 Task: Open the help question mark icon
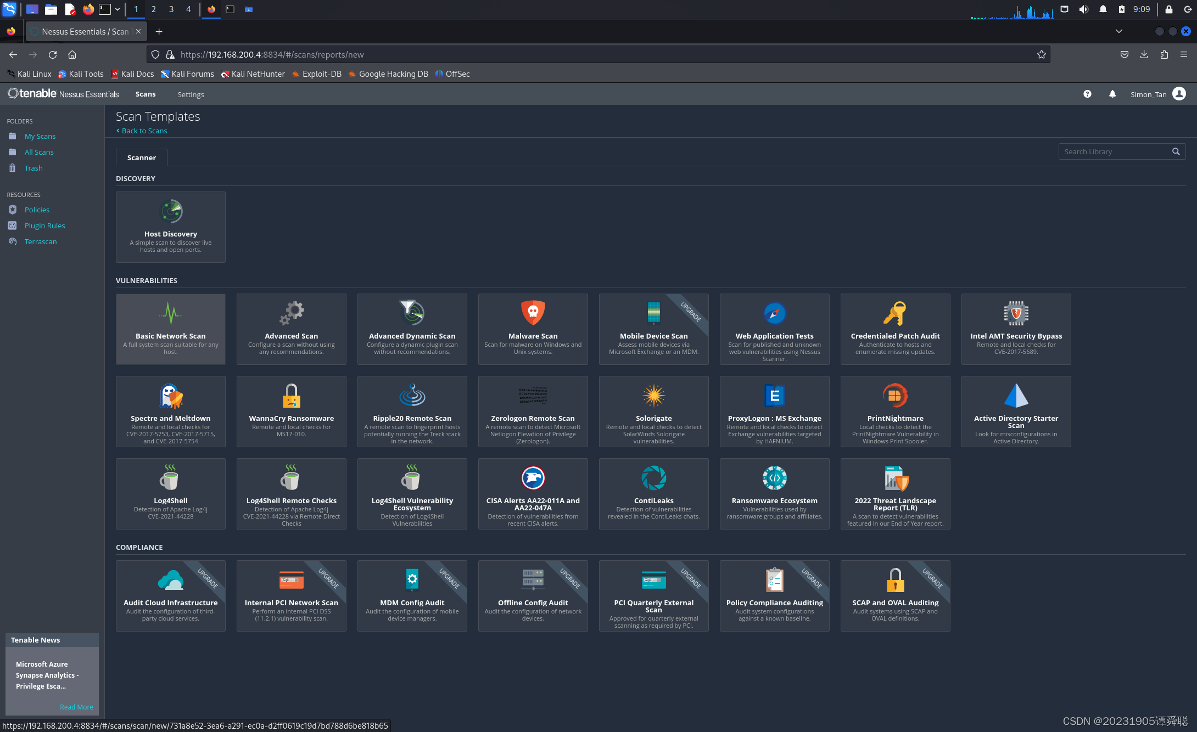point(1087,94)
